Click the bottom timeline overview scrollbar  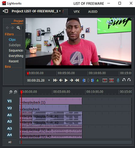(x=75, y=142)
